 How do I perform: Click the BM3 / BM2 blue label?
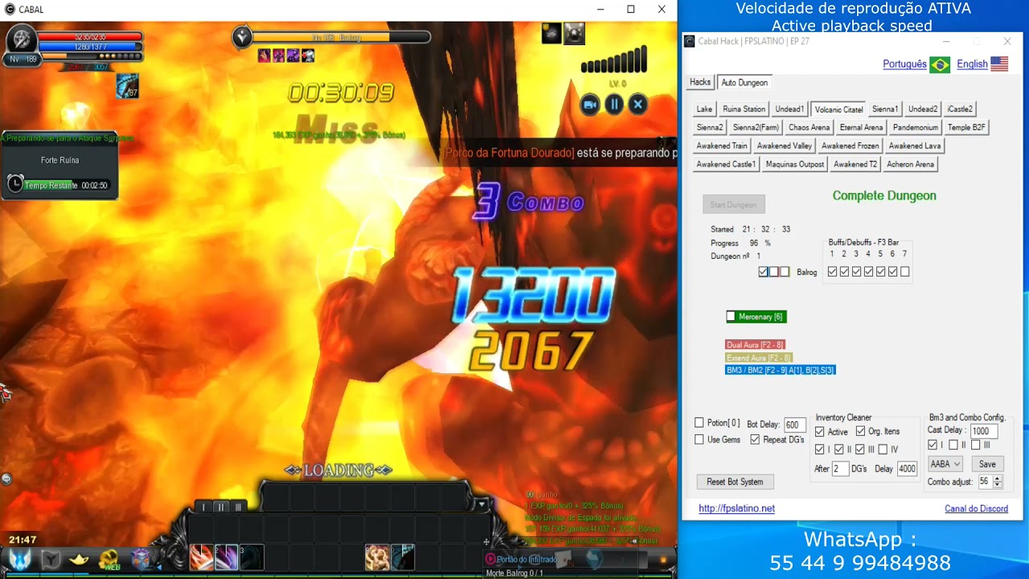pos(781,370)
